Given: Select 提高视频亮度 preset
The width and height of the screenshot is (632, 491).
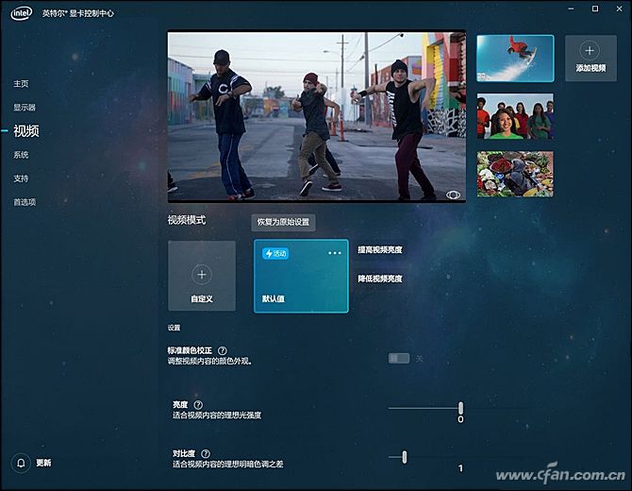Looking at the screenshot, I should [380, 249].
